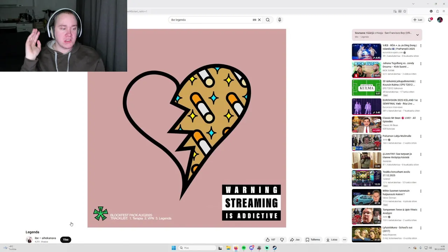Open the browser extensions icon
The width and height of the screenshot is (448, 252).
tap(437, 11)
